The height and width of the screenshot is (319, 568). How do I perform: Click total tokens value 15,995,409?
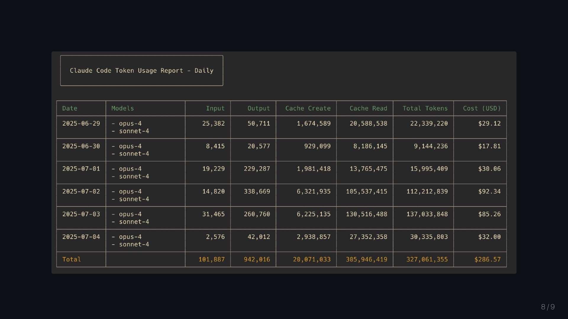429,169
